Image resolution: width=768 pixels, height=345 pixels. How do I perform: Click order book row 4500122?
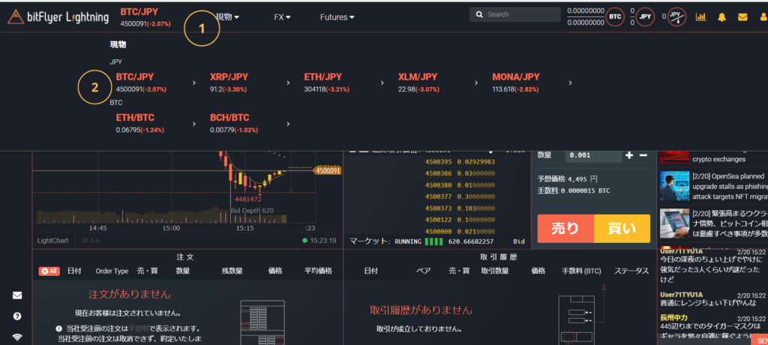coord(460,220)
